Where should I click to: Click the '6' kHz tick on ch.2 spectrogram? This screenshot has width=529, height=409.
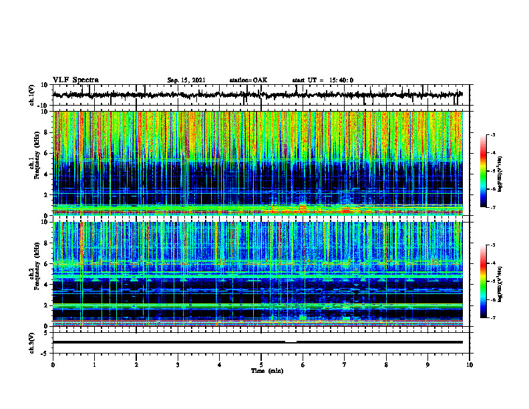(x=46, y=264)
